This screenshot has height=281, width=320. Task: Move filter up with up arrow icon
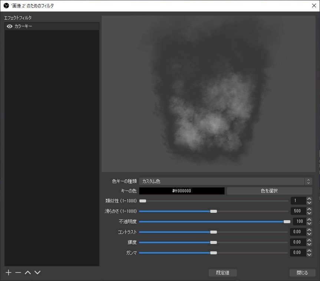click(x=28, y=272)
